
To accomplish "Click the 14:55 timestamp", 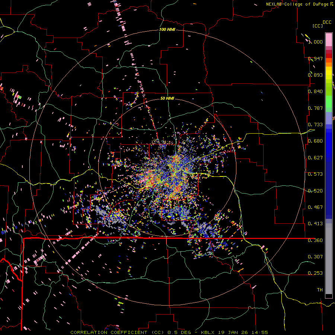I will 262,332.
